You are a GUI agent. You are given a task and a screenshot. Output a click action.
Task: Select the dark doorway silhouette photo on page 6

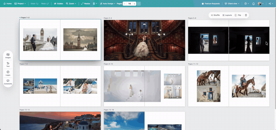tap(249, 40)
